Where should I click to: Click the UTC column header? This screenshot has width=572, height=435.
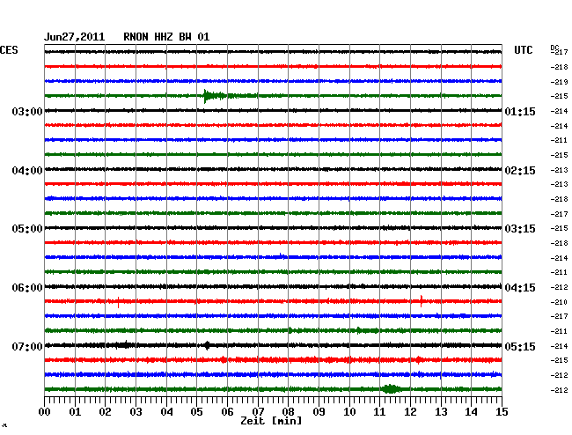click(523, 50)
